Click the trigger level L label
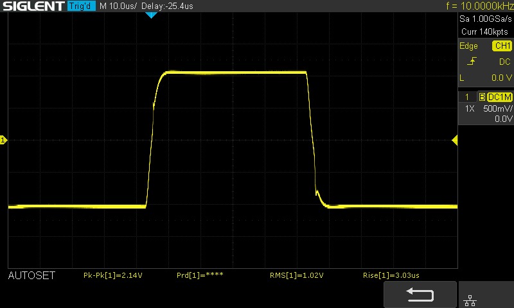The width and height of the screenshot is (514, 308). [x=462, y=78]
